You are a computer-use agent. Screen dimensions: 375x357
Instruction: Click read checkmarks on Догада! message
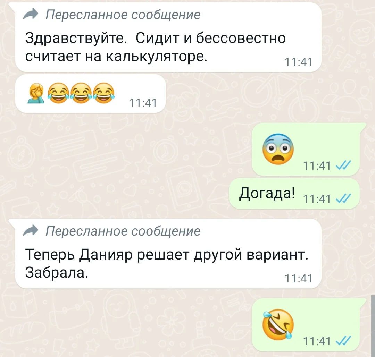(x=343, y=198)
